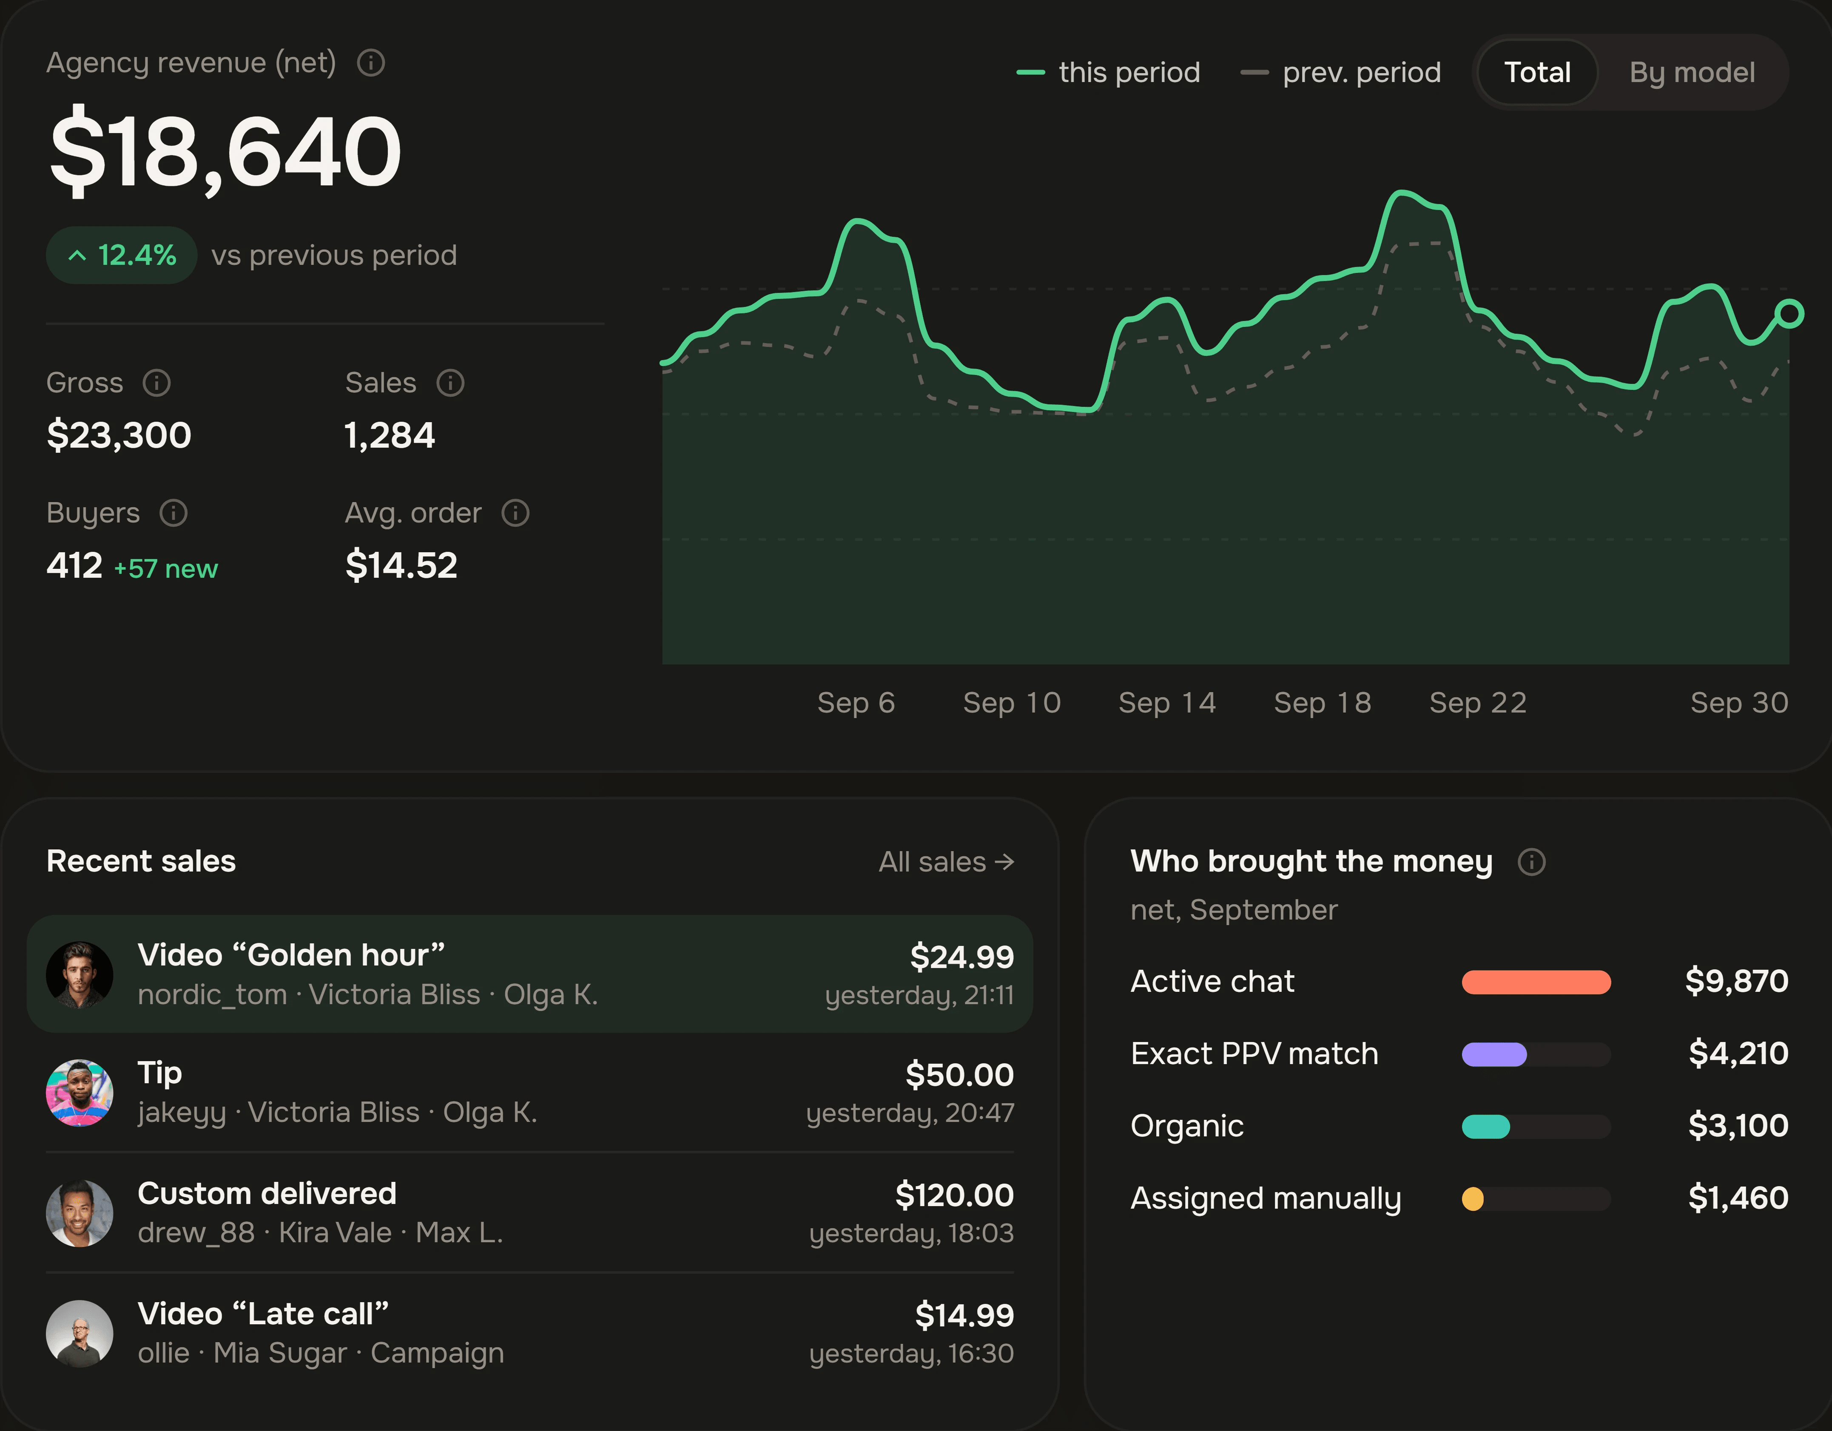This screenshot has height=1431, width=1832.
Task: Click the Exact PPV match purple bar
Action: pyautogui.click(x=1494, y=1054)
